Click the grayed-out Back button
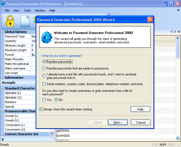The width and height of the screenshot is (181, 147). (98, 122)
